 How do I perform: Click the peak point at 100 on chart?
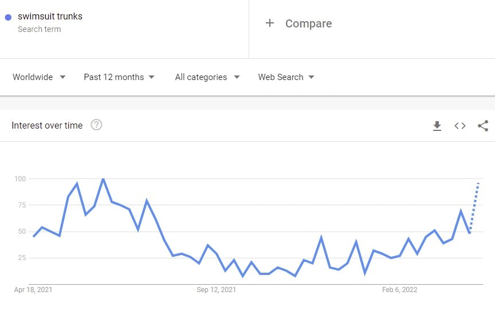[x=103, y=179]
